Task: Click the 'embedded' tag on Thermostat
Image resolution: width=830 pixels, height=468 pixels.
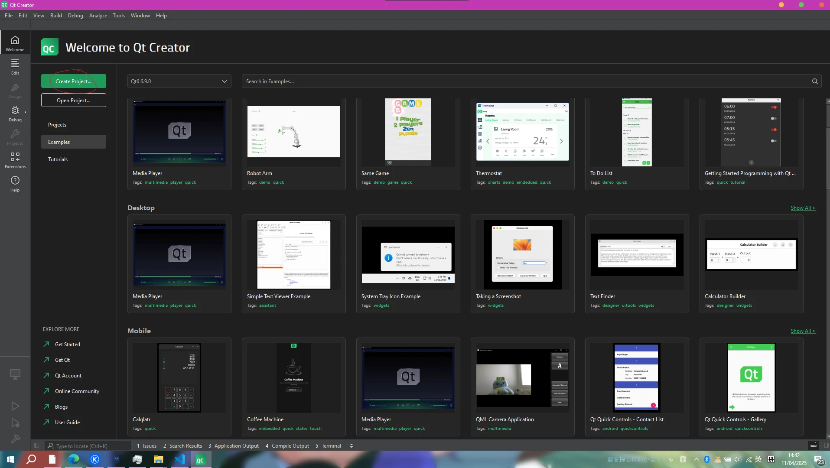Action: [x=527, y=182]
